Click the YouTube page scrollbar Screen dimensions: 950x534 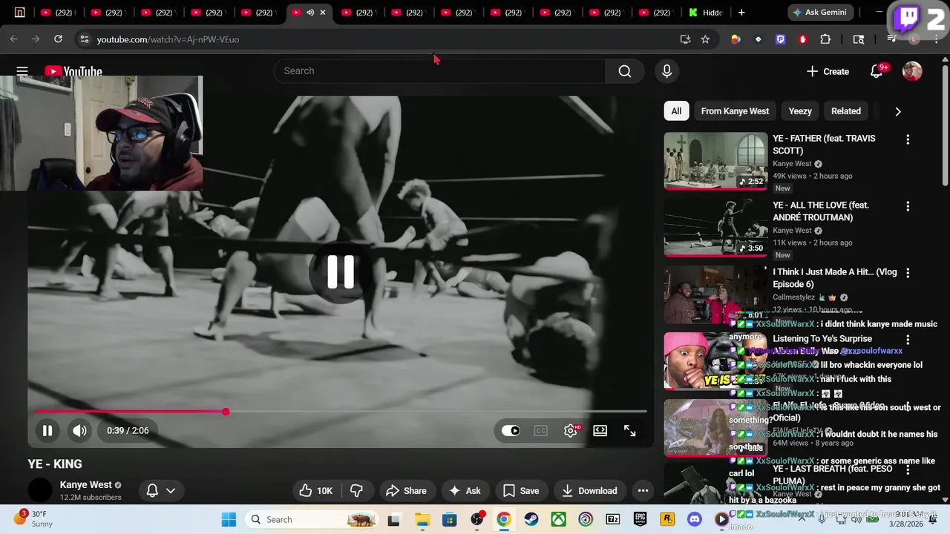click(x=945, y=126)
